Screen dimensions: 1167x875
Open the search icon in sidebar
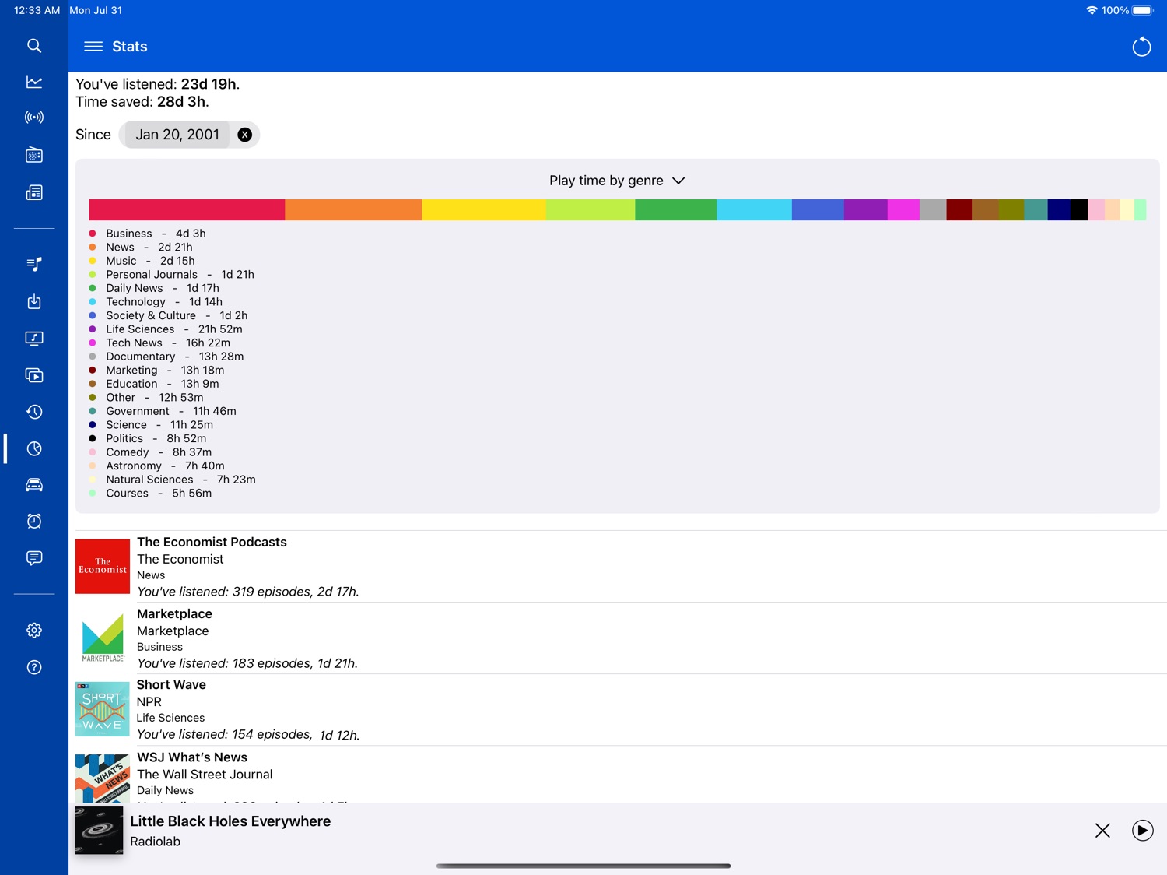(x=34, y=46)
